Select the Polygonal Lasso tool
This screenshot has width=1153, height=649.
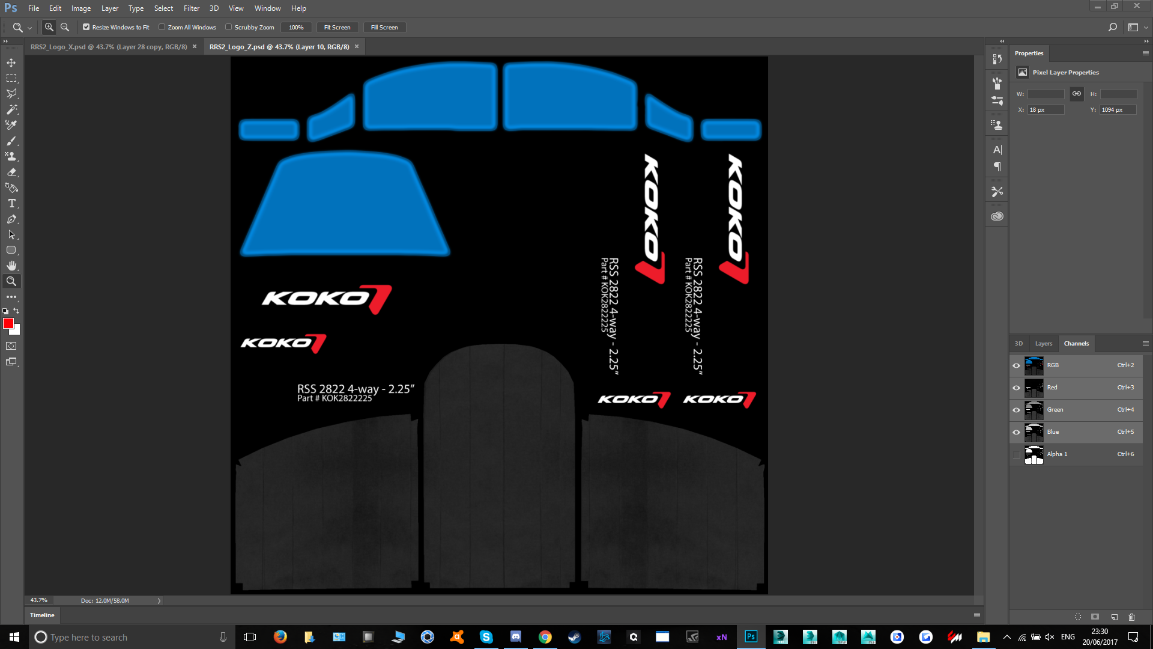pyautogui.click(x=11, y=94)
